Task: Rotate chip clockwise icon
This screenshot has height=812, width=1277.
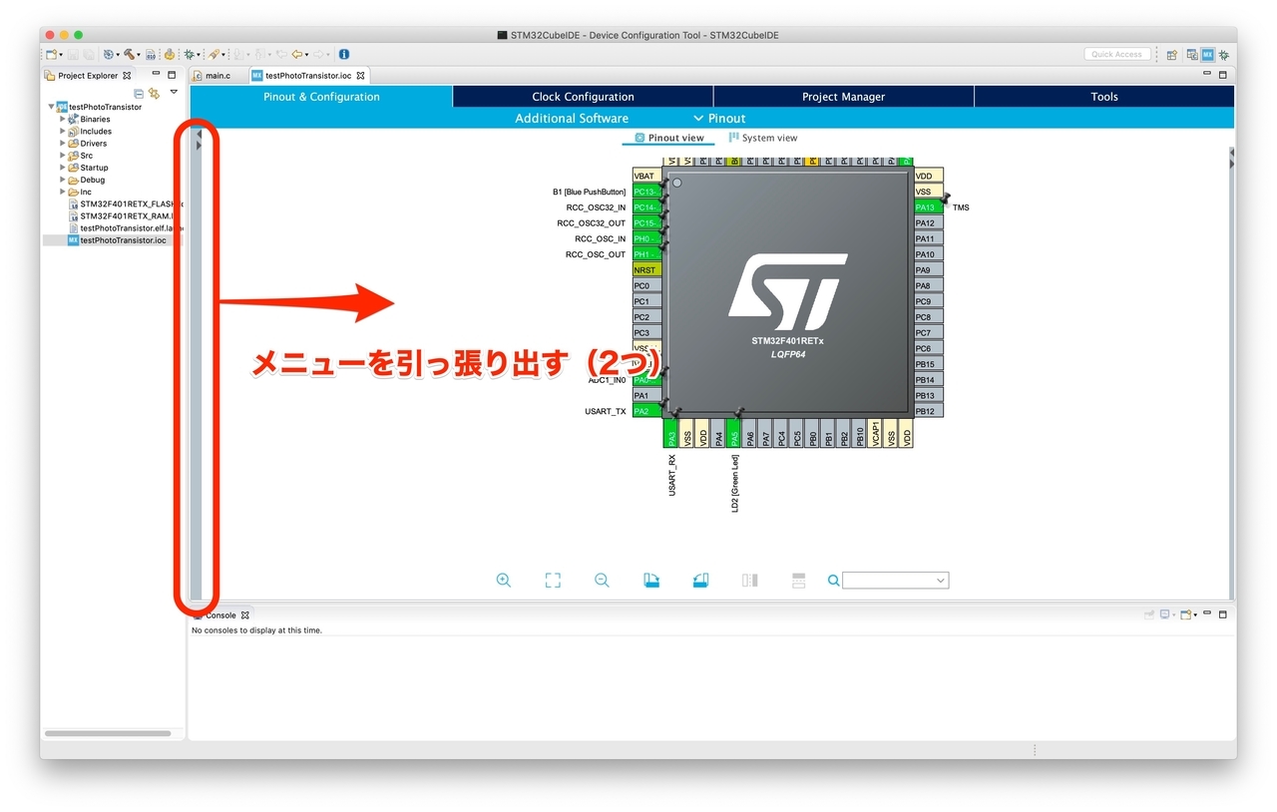Action: click(651, 580)
